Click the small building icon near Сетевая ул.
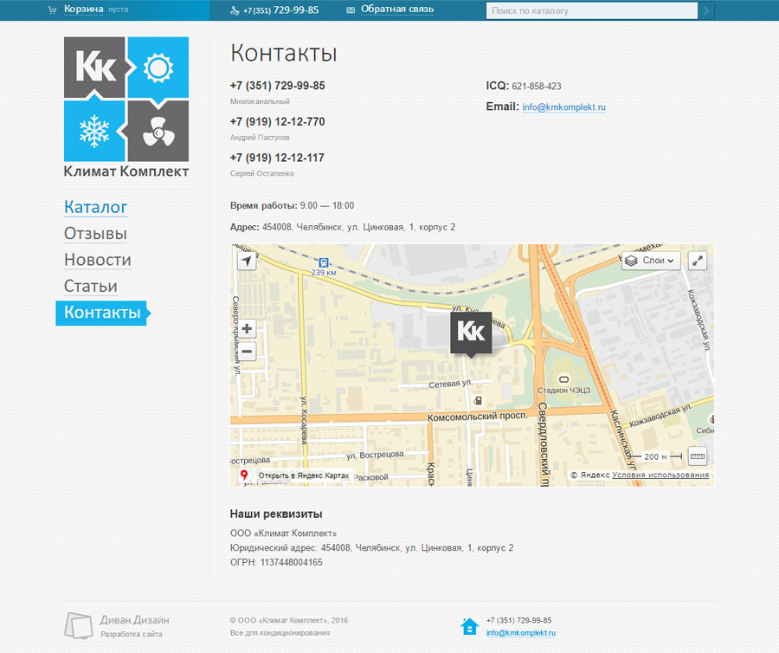The height and width of the screenshot is (653, 779). [478, 400]
